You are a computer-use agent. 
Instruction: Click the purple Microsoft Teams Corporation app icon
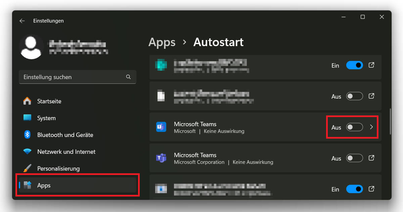pos(161,158)
